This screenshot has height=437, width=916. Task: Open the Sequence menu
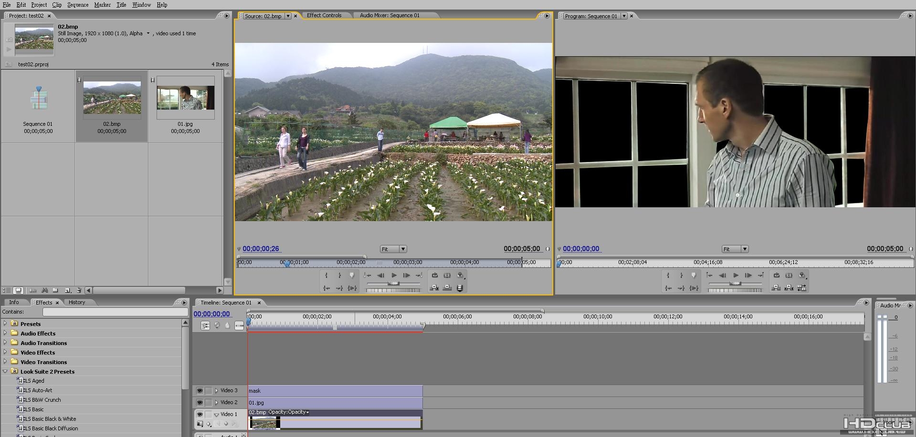pyautogui.click(x=77, y=5)
